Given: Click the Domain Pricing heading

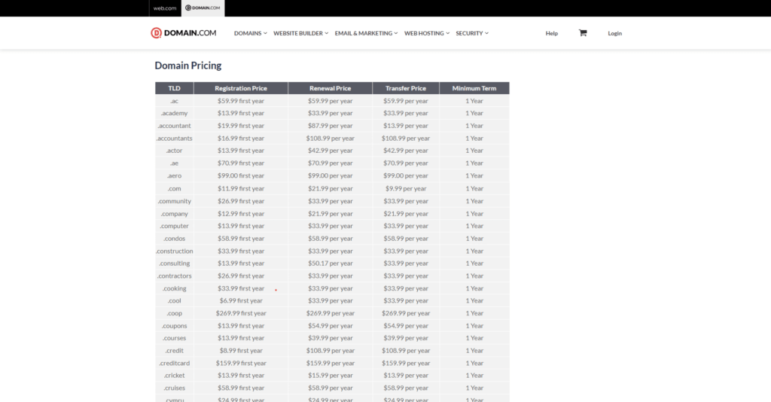Looking at the screenshot, I should 187,65.
